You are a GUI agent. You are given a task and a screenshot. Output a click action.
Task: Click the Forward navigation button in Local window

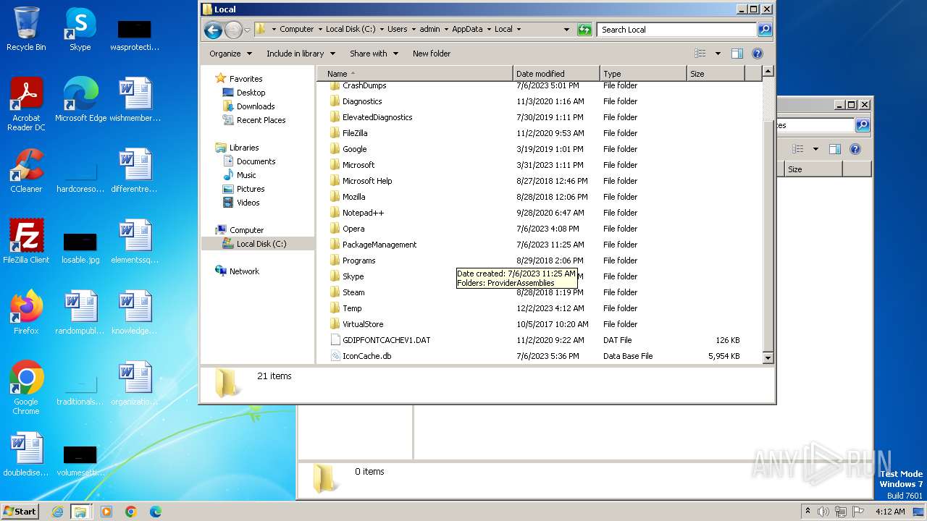233,30
